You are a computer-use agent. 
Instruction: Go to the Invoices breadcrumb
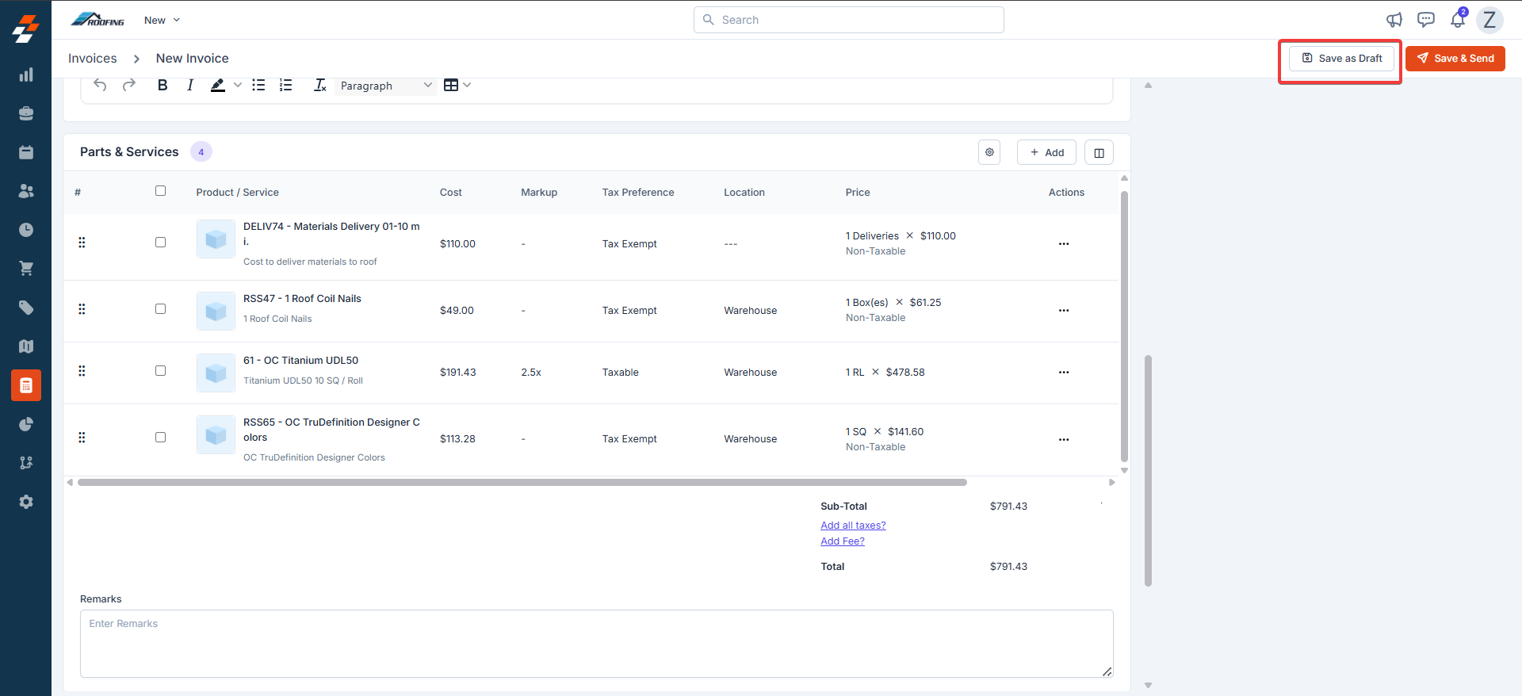[x=92, y=59]
